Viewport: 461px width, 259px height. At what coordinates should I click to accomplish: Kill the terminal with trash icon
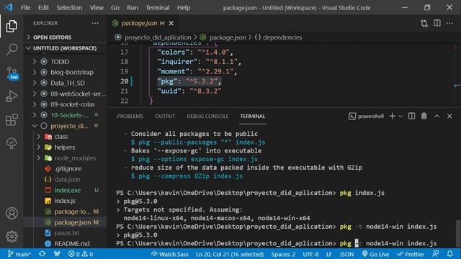coord(424,117)
